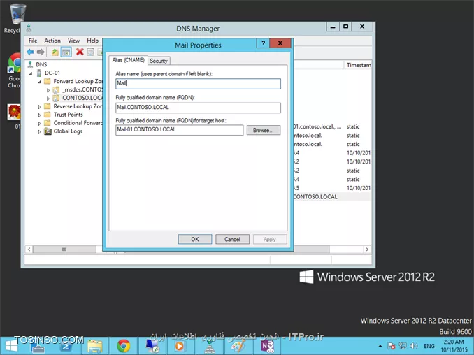Open Paint from the taskbar
The height and width of the screenshot is (355, 474).
tap(238, 346)
